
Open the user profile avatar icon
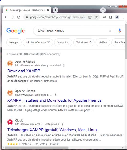point(117,17)
